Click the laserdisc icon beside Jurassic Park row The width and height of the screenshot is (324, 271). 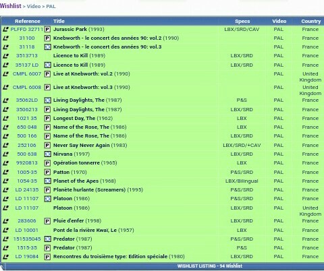pyautogui.click(x=6, y=30)
